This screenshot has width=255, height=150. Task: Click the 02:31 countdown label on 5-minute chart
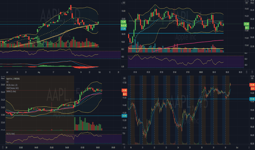[x=125, y=94]
